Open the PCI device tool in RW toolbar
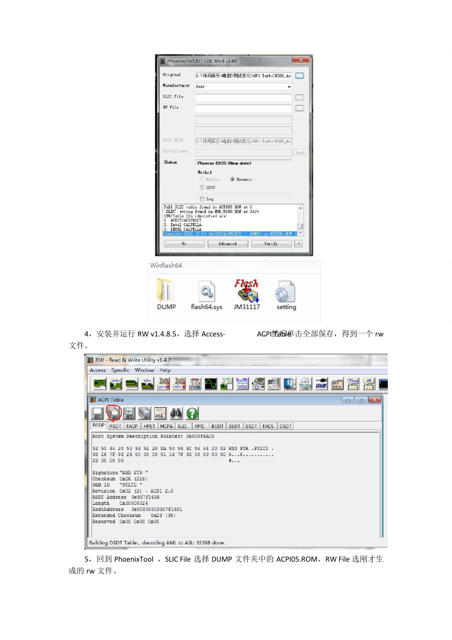This screenshot has height=640, width=452. coord(100,384)
